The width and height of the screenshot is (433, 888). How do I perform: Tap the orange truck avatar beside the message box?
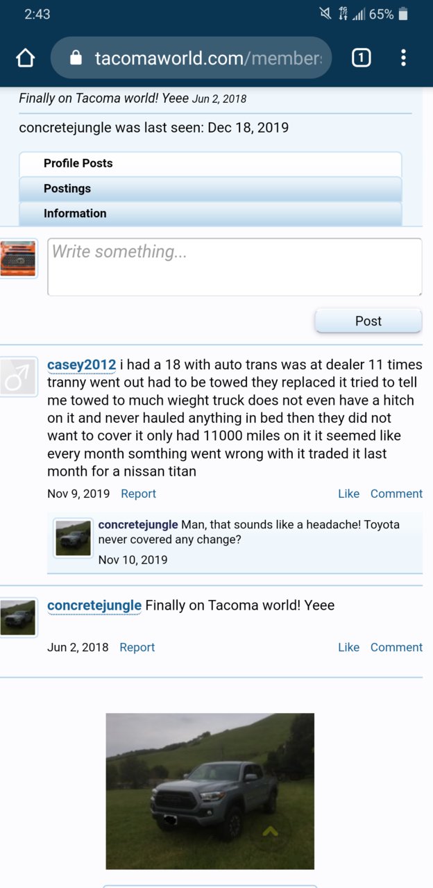(18, 259)
